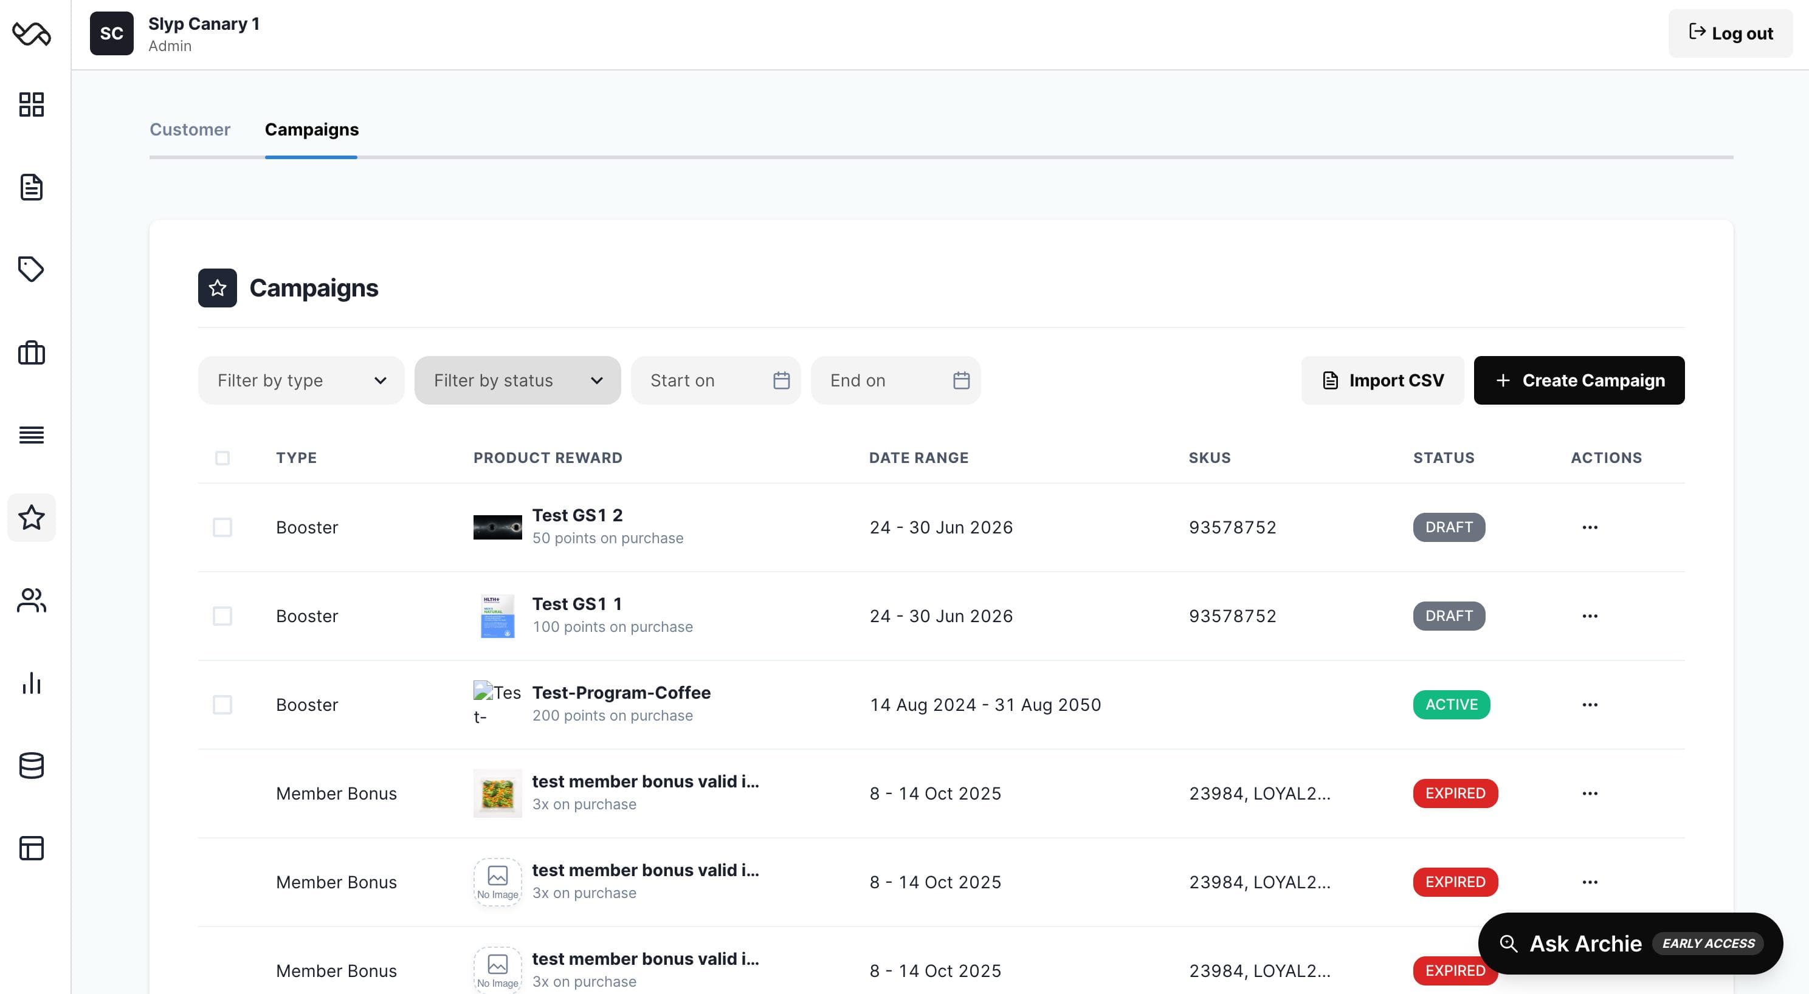Viewport: 1809px width, 994px height.
Task: Open actions menu for Test-Program-Coffee row
Action: pyautogui.click(x=1590, y=704)
